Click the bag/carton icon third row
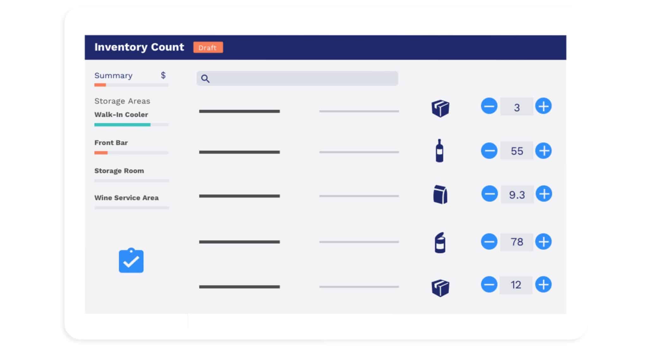 (440, 195)
